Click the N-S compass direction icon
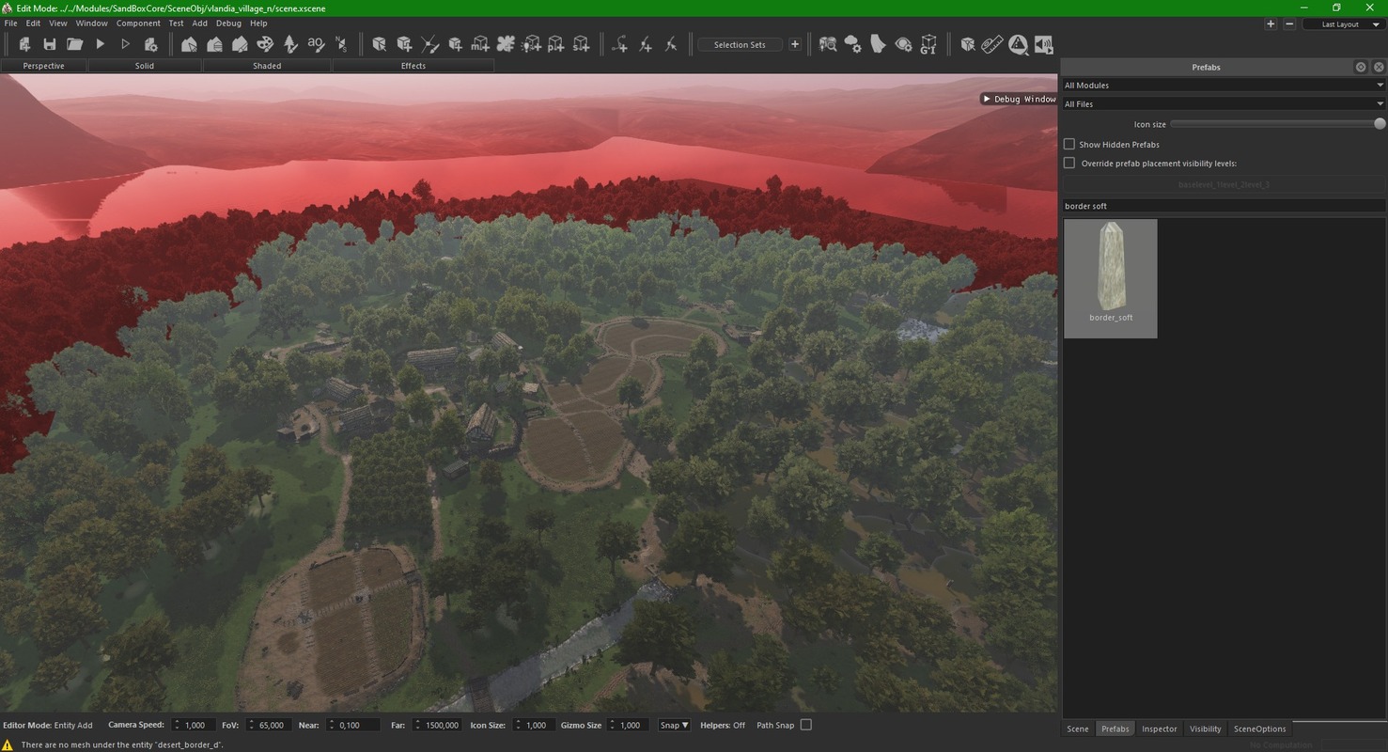This screenshot has width=1388, height=752. point(341,44)
